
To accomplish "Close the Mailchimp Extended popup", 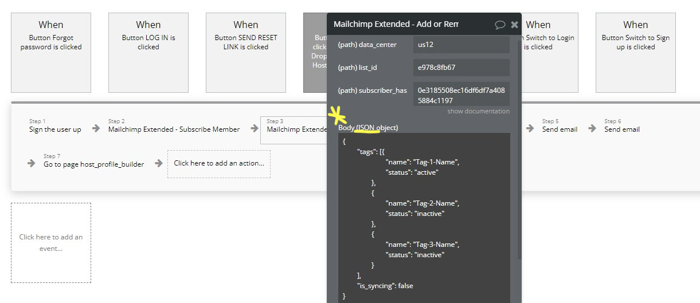I will click(514, 25).
